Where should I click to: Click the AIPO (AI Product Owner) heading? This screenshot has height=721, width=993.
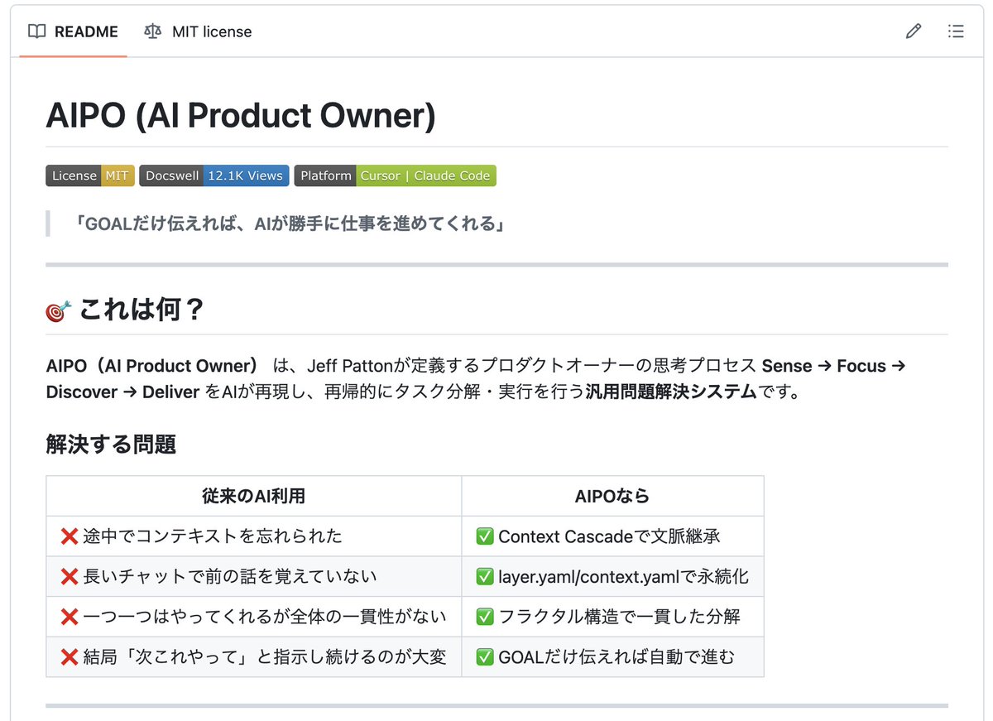241,116
